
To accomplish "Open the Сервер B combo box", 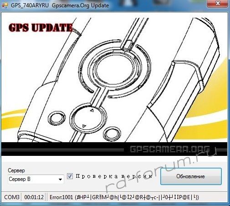I will tap(36, 179).
